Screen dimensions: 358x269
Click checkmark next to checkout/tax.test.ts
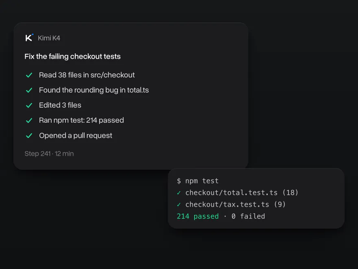click(x=179, y=205)
